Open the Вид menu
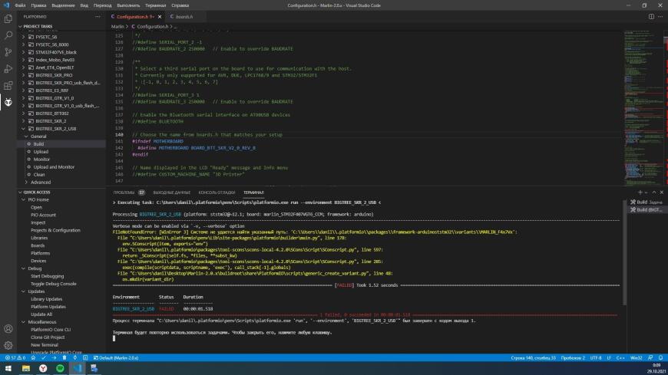 pos(84,5)
